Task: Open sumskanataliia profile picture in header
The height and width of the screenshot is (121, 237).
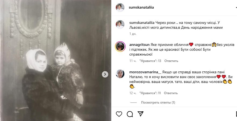Action: coord(120,8)
